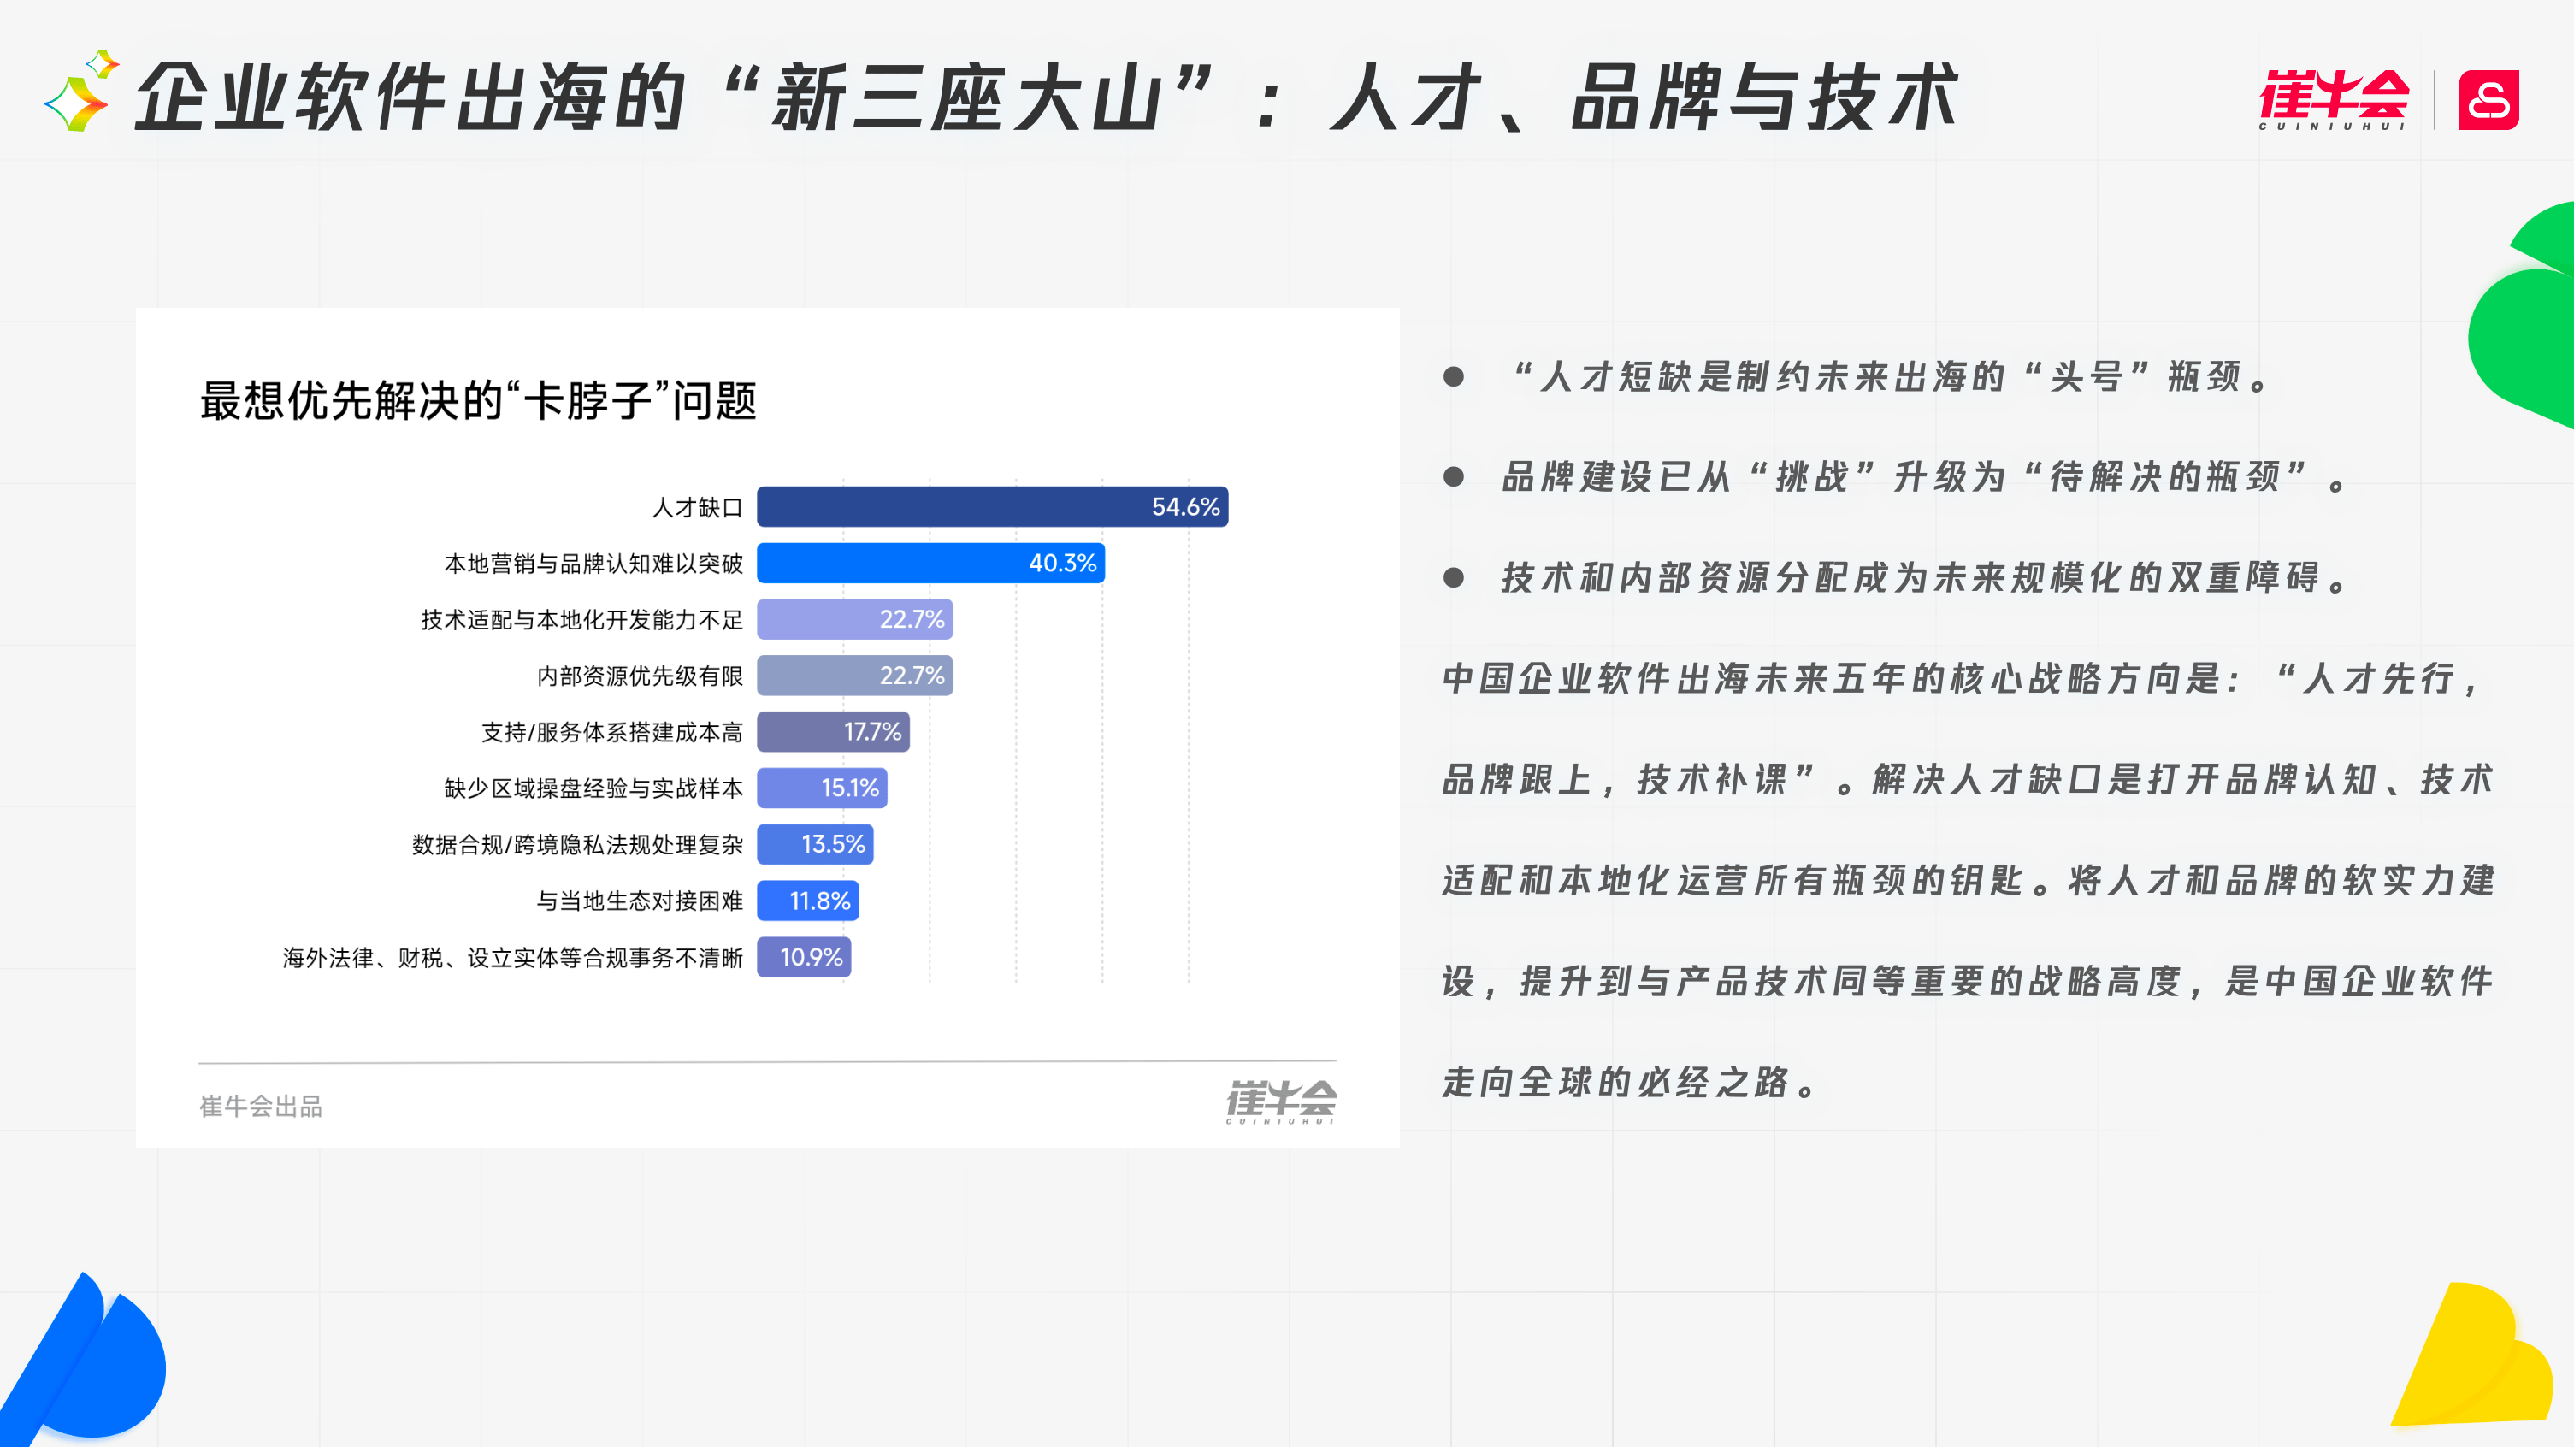Screen dimensions: 2574x1447
Task: Click the 54.6% 人才缺口 bar
Action: [991, 506]
